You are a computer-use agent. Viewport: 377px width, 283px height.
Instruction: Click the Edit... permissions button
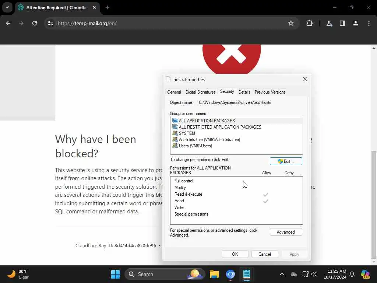pos(286,161)
